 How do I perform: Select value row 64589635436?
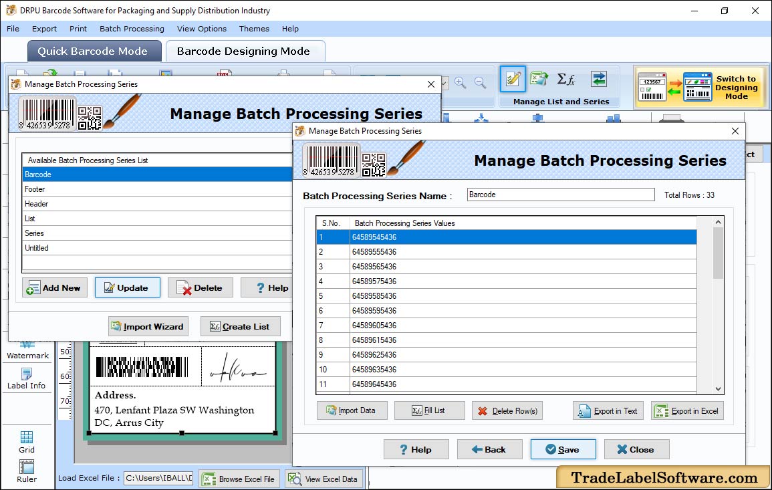[507, 370]
